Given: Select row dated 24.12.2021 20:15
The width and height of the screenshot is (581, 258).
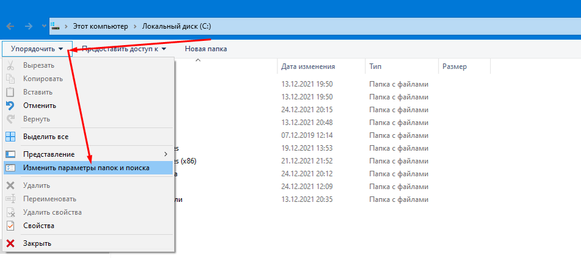Looking at the screenshot, I should pyautogui.click(x=307, y=110).
